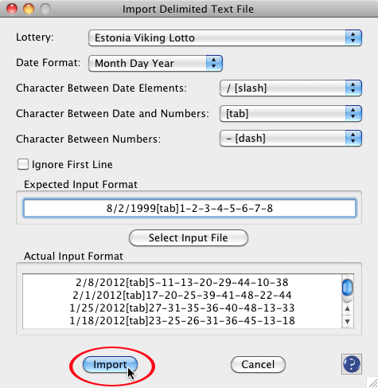Expand the Character Between Date Elements dropdown
378x388 pixels.
click(x=290, y=88)
